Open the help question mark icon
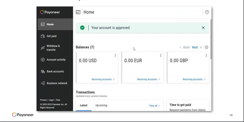 (207, 12)
